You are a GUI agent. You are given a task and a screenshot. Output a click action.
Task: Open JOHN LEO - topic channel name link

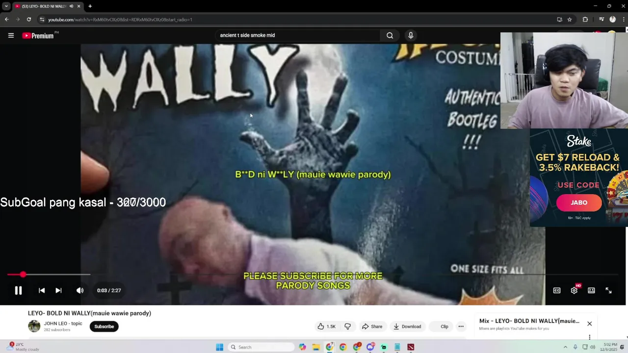coord(63,324)
